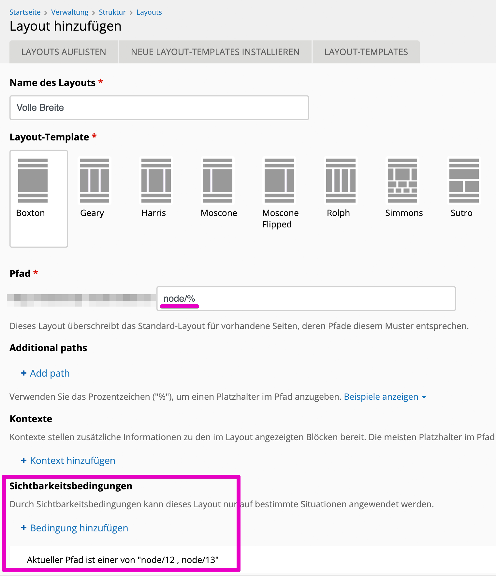
Task: Click the Additional paths heading
Action: pos(48,348)
